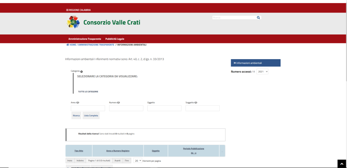Click the back-to-top arrow button
The width and height of the screenshot is (347, 168).
(x=342, y=164)
